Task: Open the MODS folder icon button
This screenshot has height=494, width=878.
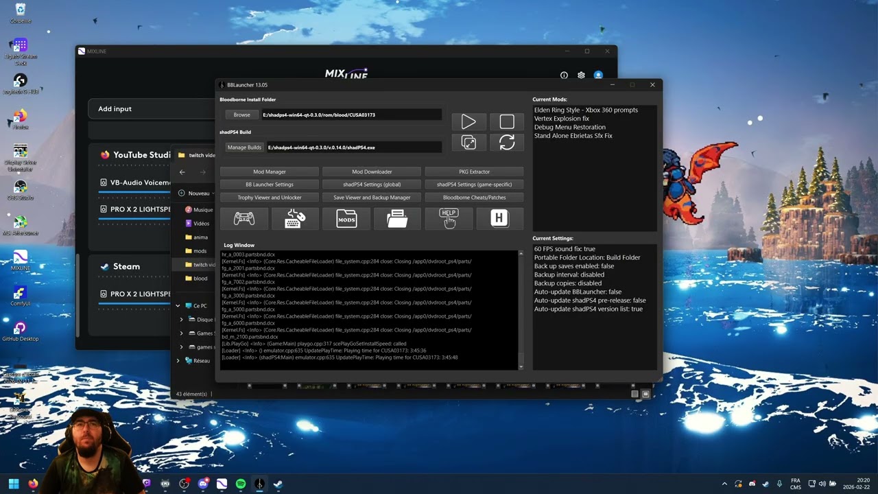Action: point(346,219)
